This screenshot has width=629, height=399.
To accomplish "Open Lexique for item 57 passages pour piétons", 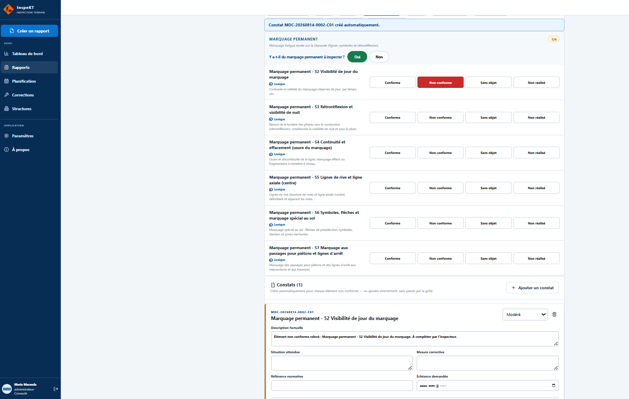I will click(277, 260).
